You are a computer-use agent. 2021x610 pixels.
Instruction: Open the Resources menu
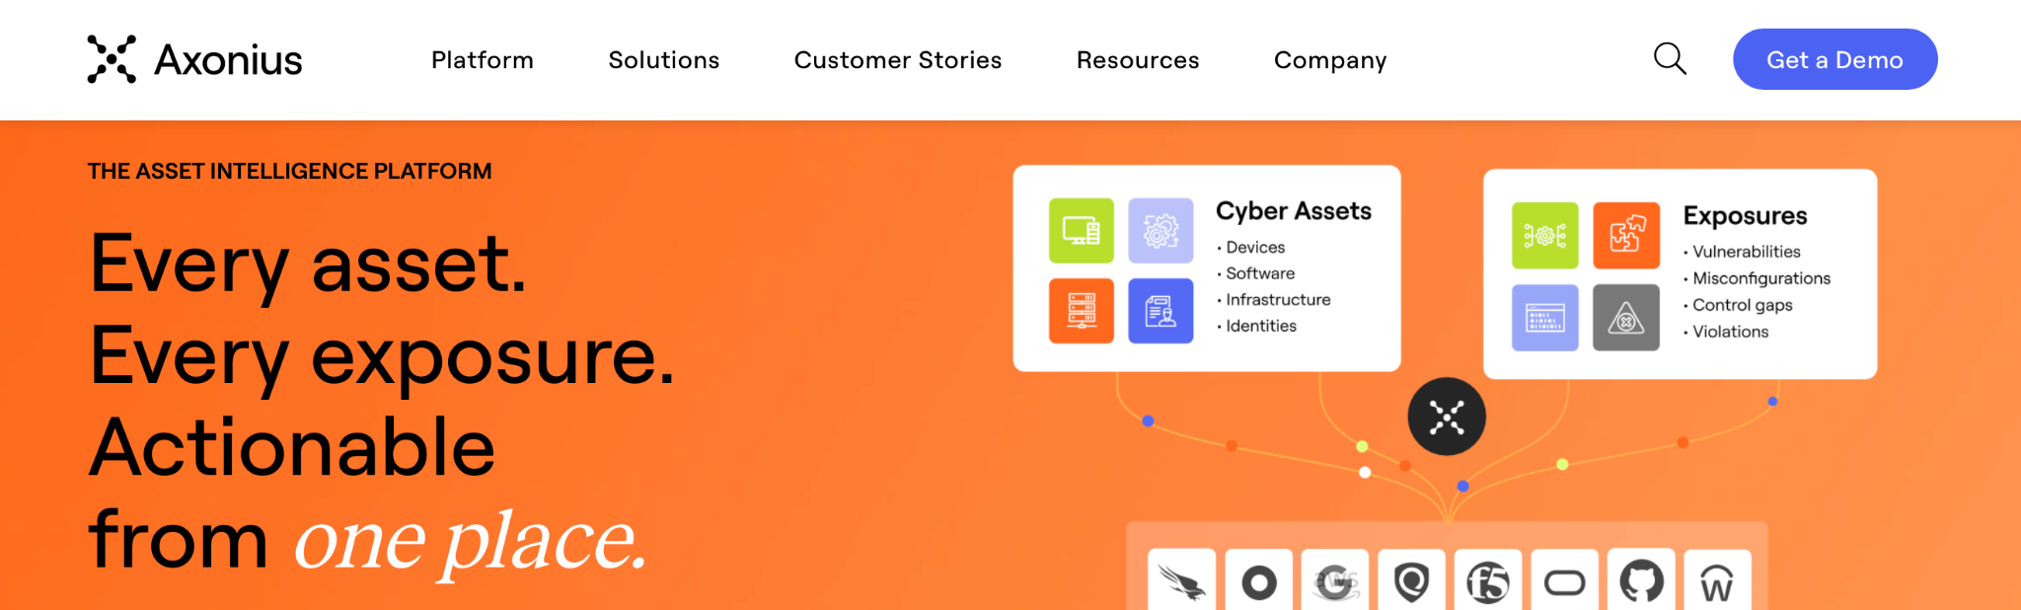tap(1138, 60)
